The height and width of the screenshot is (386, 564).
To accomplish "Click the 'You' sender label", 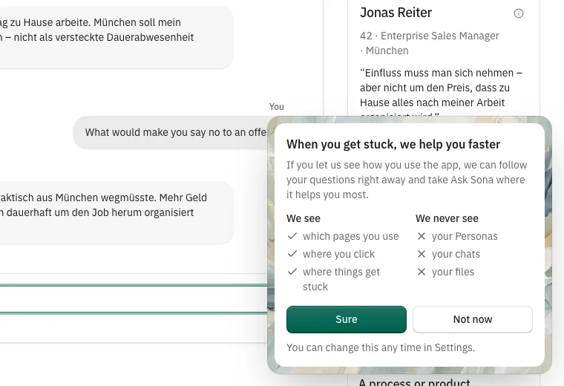I will 276,107.
